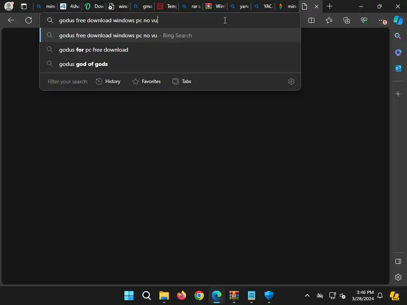Select 'godus for pc free download' suggestion
407x305 pixels.
click(170, 50)
